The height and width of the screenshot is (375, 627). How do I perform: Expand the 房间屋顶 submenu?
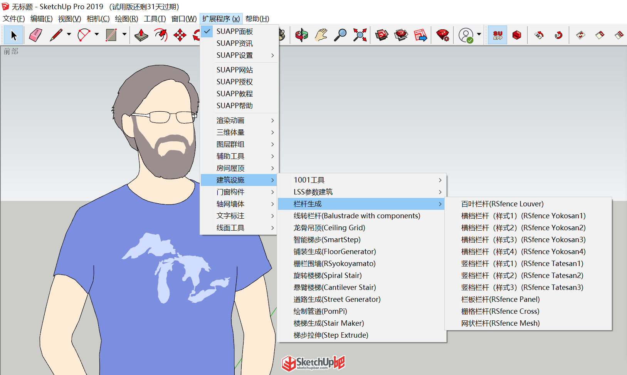click(239, 168)
